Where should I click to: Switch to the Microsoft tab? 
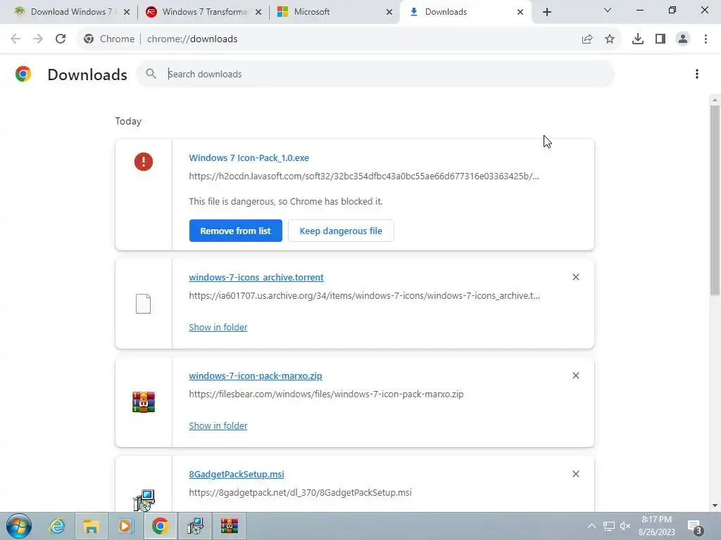(x=312, y=12)
